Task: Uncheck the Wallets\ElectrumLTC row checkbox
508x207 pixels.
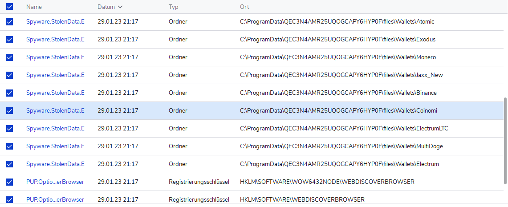Action: pyautogui.click(x=9, y=129)
